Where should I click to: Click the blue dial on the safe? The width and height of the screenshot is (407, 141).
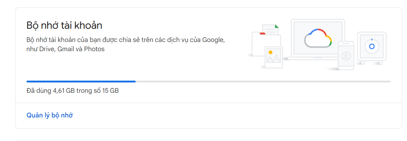click(x=372, y=46)
